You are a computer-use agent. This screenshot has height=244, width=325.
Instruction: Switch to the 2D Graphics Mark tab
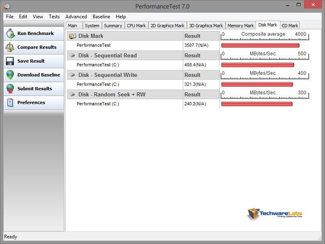pos(167,26)
